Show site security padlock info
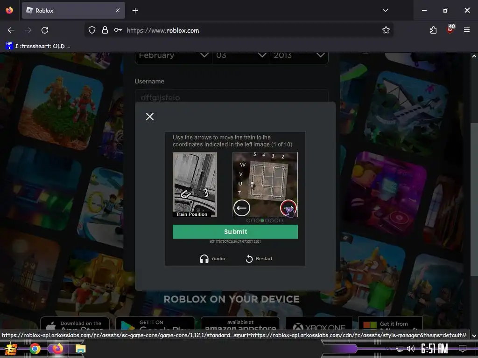The height and width of the screenshot is (358, 478). 105,30
